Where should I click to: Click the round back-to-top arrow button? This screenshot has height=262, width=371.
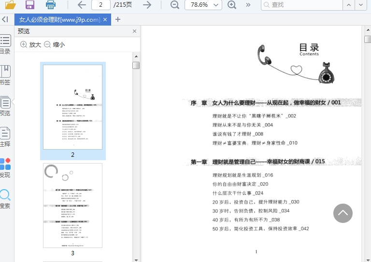point(343,213)
